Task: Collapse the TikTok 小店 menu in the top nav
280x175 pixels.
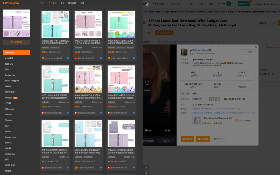Action: 177,4
